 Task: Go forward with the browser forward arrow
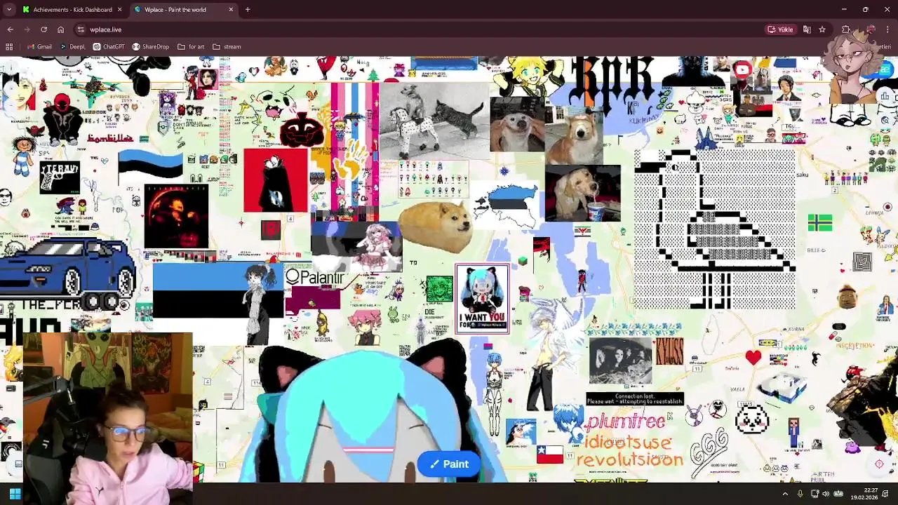click(x=27, y=29)
